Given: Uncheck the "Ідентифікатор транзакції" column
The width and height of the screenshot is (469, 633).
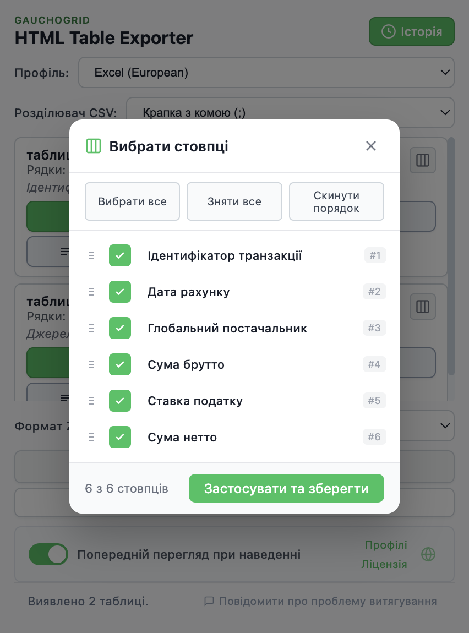Looking at the screenshot, I should [x=120, y=255].
